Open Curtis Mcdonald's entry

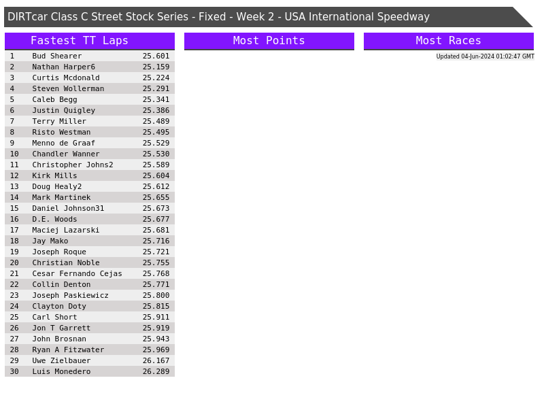click(65, 78)
